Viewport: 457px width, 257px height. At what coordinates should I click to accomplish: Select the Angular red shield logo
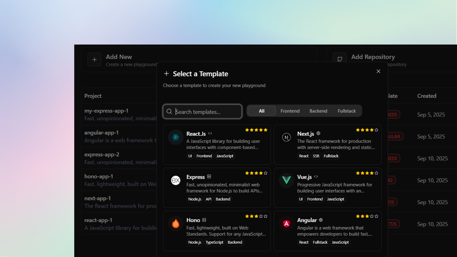pos(286,223)
